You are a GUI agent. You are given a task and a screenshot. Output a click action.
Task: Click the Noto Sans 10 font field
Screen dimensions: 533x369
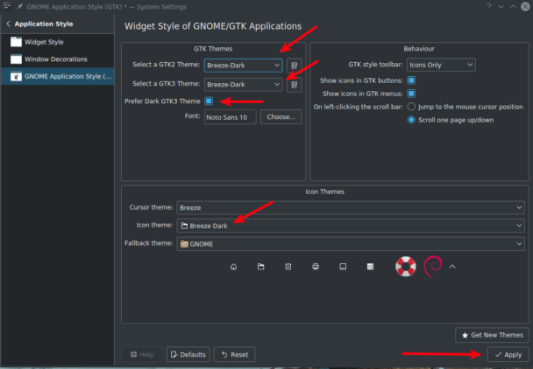231,117
